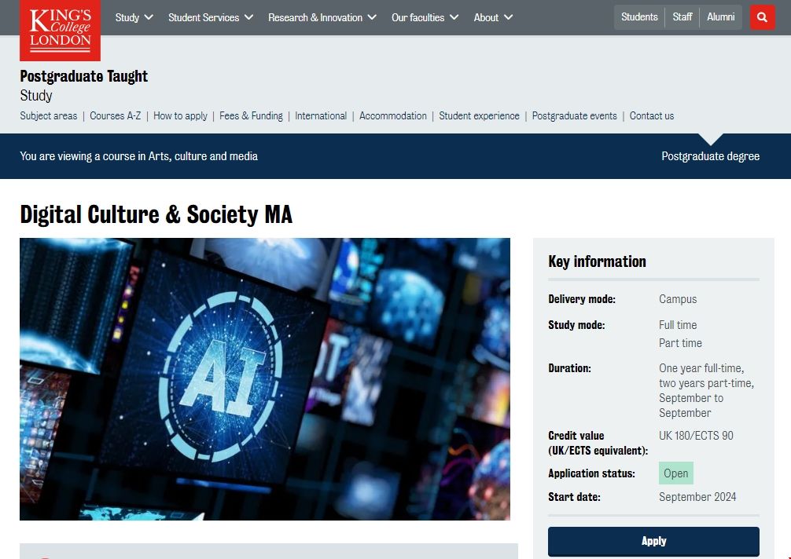Click the King's College London logo
791x559 pixels.
coord(60,30)
